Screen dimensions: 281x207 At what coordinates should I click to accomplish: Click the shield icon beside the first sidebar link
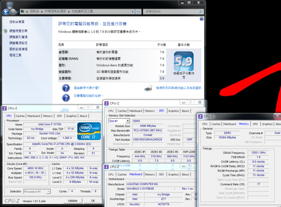coord(6,31)
